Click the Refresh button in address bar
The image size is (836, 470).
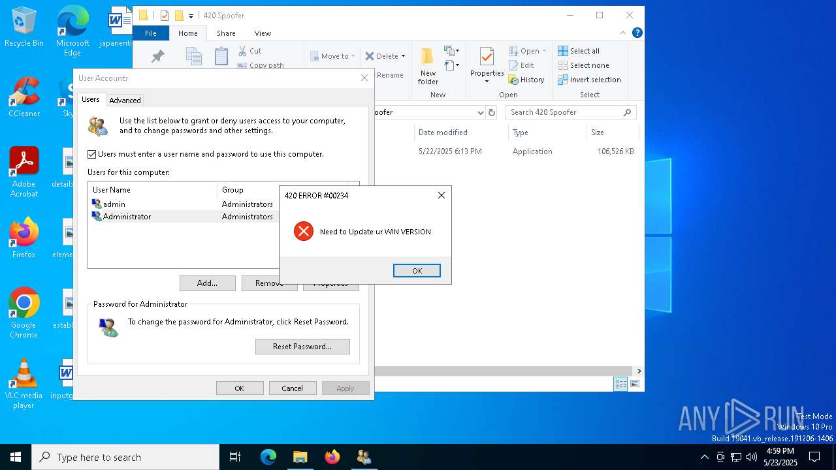click(492, 112)
